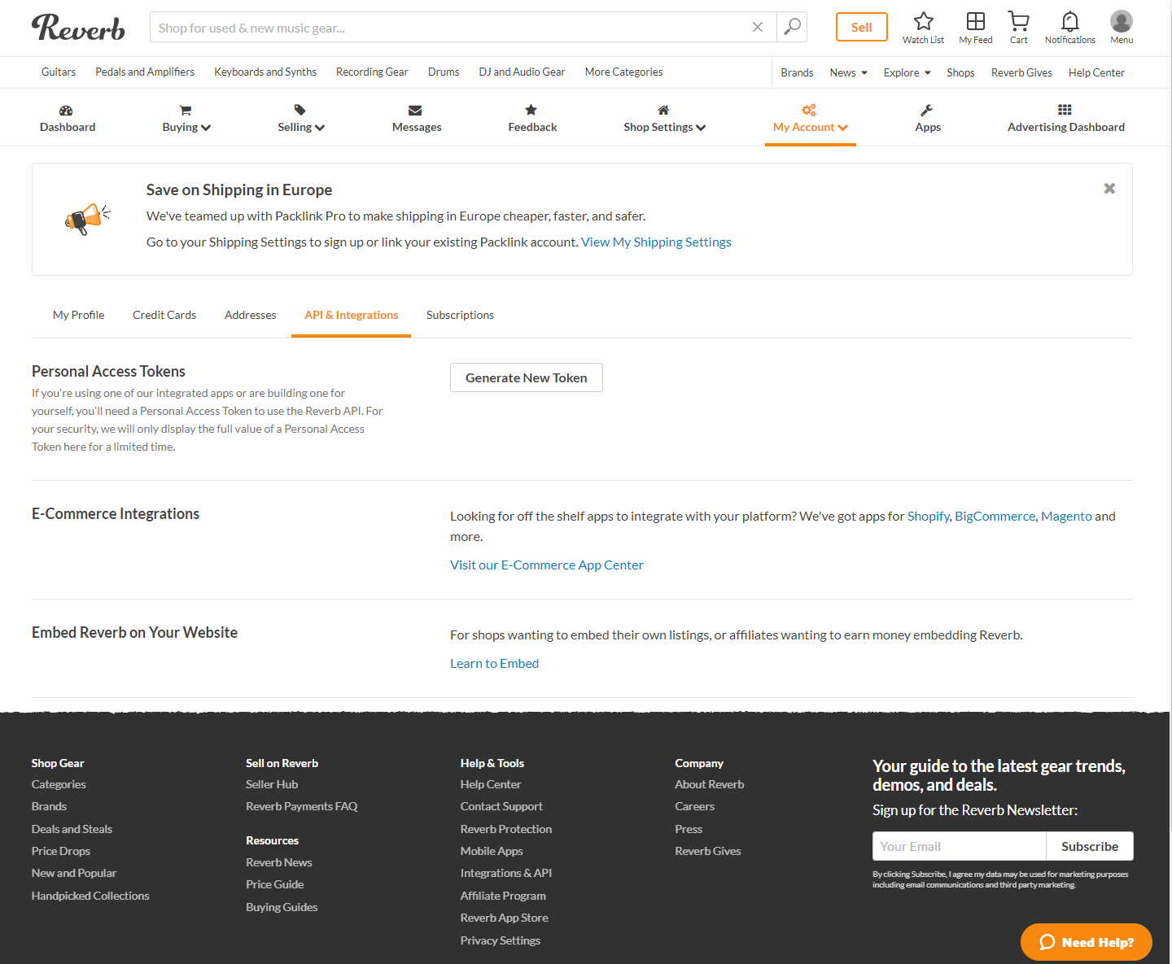
Task: Open Drums category
Action: [x=444, y=72]
